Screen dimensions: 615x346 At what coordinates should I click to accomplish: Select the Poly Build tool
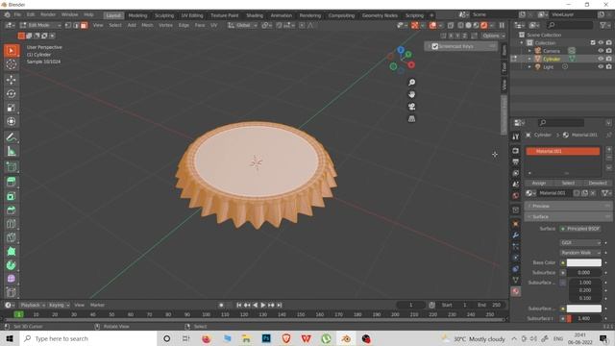point(11,252)
